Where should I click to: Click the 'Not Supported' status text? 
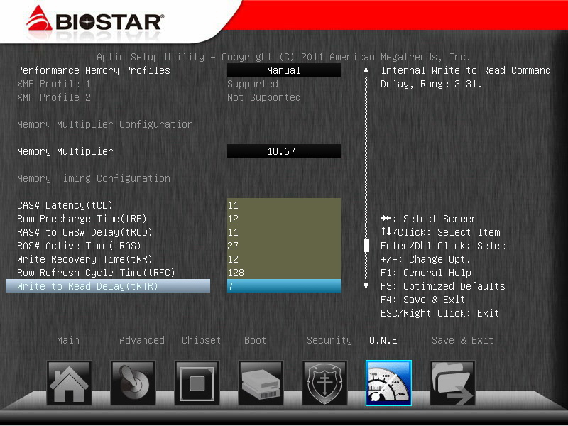(x=264, y=97)
